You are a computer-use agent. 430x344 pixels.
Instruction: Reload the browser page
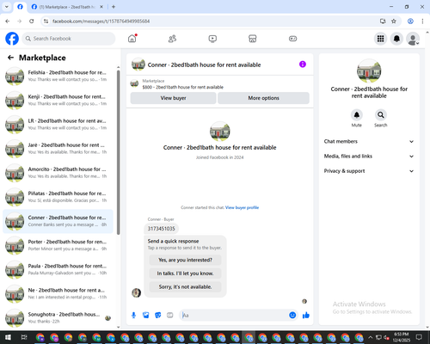32,21
